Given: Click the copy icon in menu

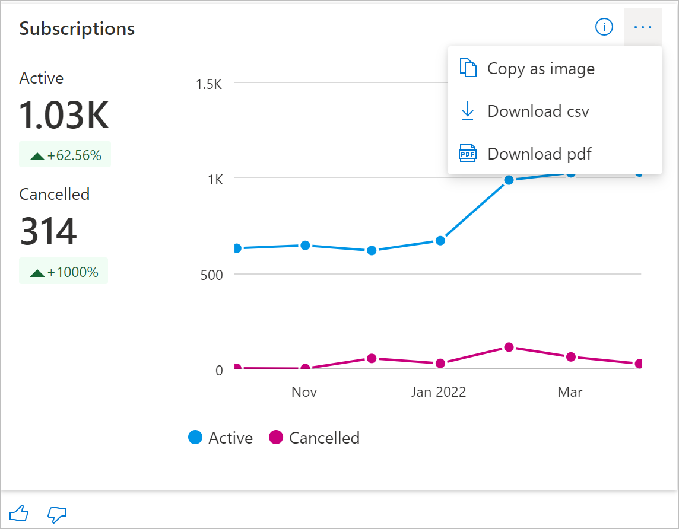Looking at the screenshot, I should point(468,69).
